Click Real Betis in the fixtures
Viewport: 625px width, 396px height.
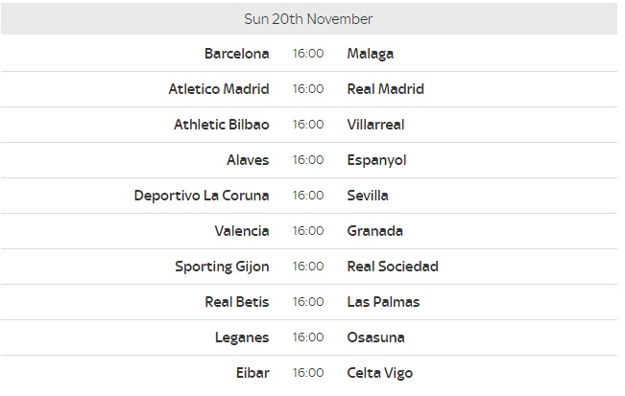pos(237,301)
